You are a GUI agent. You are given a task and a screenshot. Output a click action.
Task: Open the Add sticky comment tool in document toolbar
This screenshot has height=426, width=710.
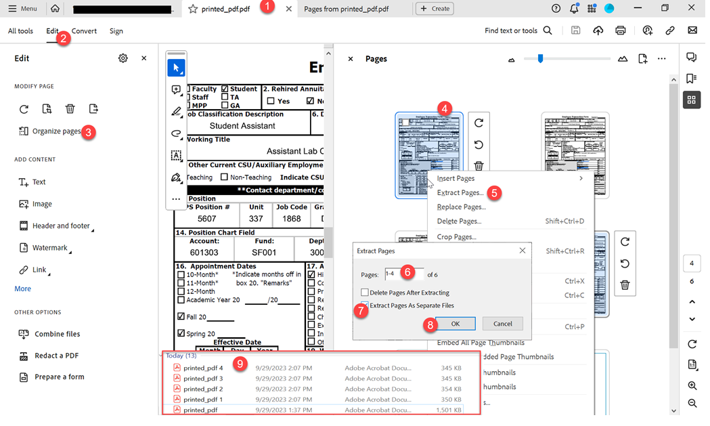coord(176,89)
